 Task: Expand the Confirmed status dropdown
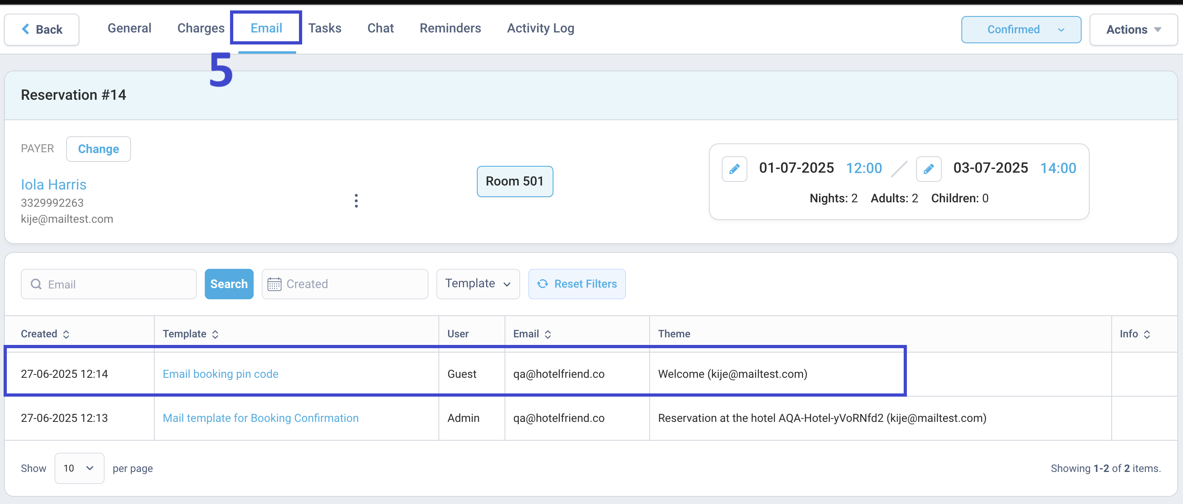tap(1021, 29)
